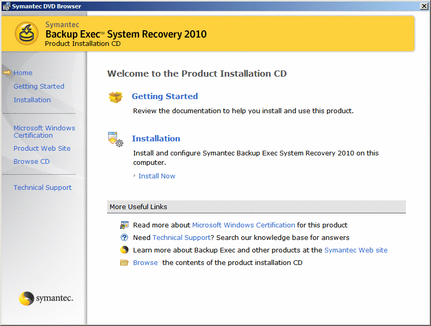Click the Installation gear icon
This screenshot has width=431, height=326.
point(115,139)
